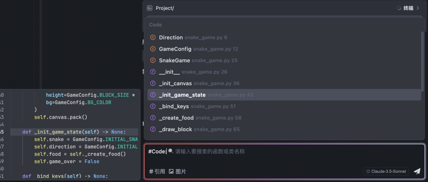Click the image icon in the input toolbar
Screen dimensions: 428x182
pos(171,171)
